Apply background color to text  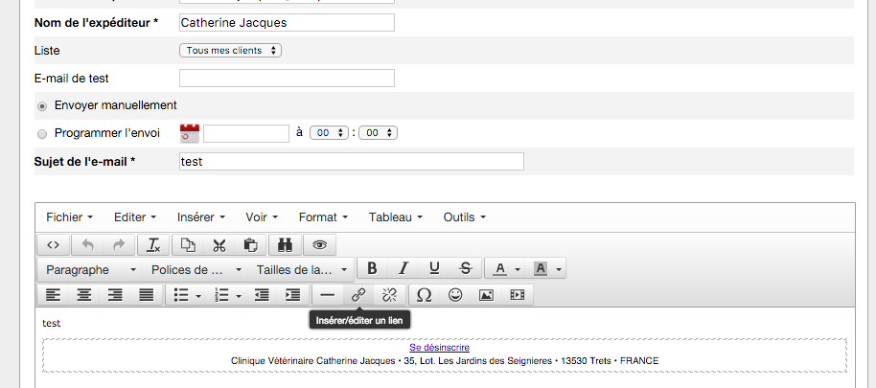click(x=540, y=269)
